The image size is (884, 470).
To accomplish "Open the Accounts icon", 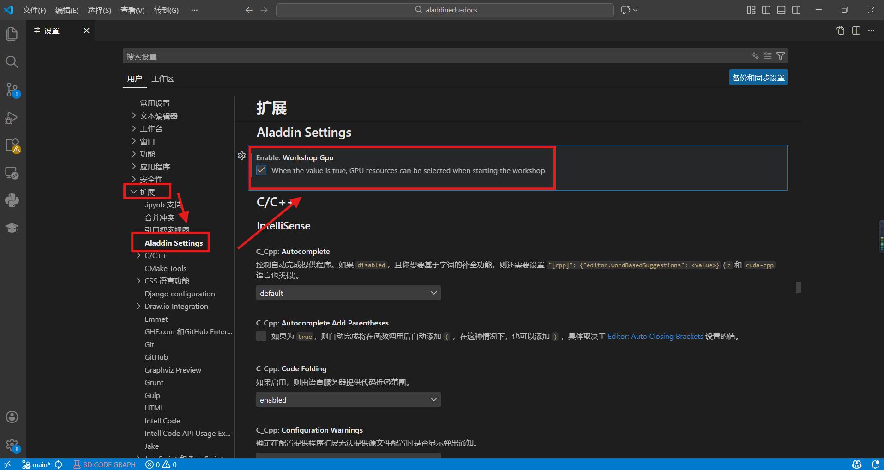I will [12, 417].
